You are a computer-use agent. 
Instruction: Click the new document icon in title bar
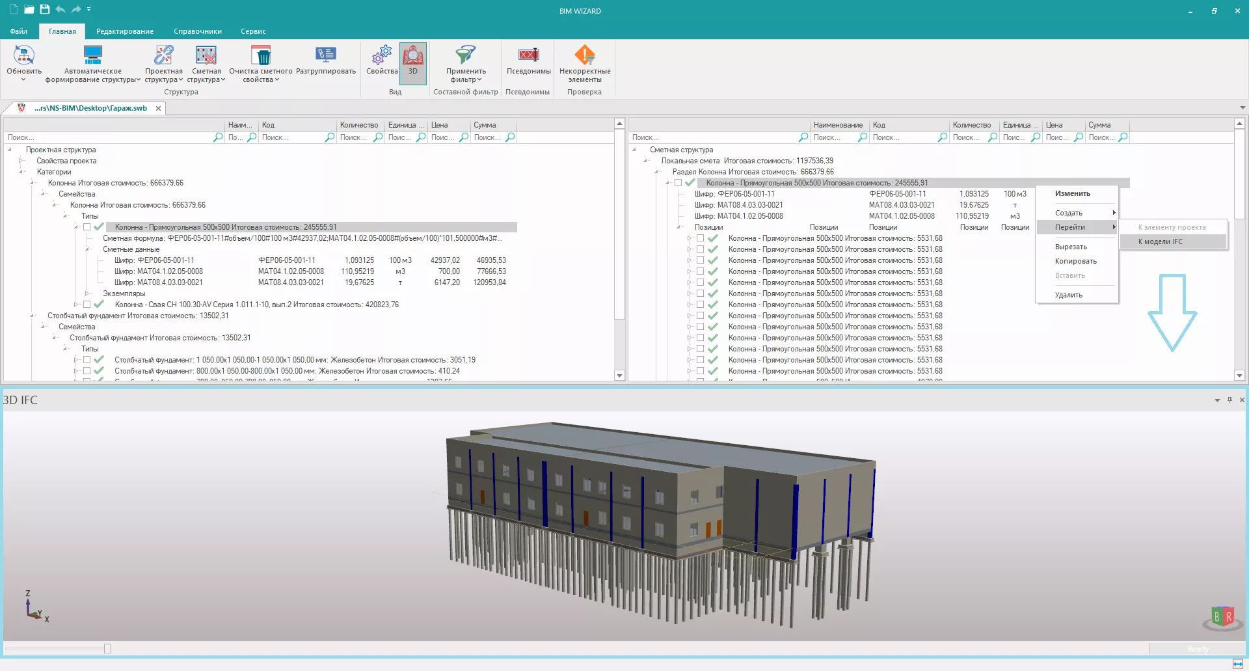point(13,9)
